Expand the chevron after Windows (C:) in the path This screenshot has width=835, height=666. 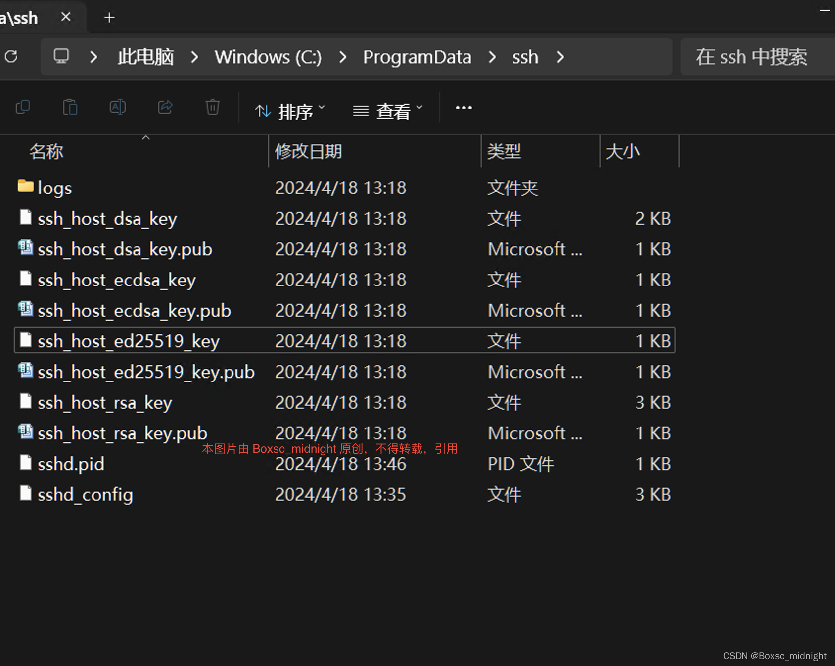[343, 57]
